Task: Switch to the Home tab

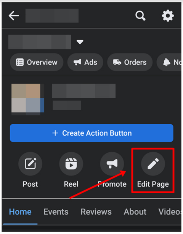Action: 20,212
